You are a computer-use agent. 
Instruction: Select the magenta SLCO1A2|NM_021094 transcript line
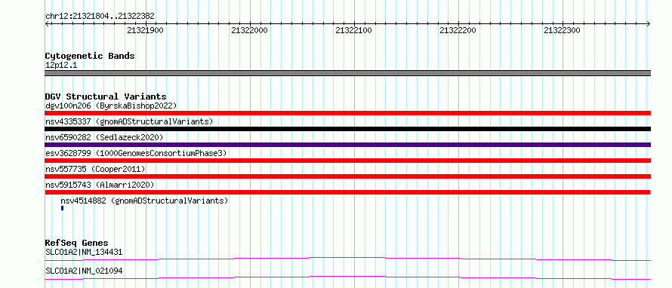point(348,278)
